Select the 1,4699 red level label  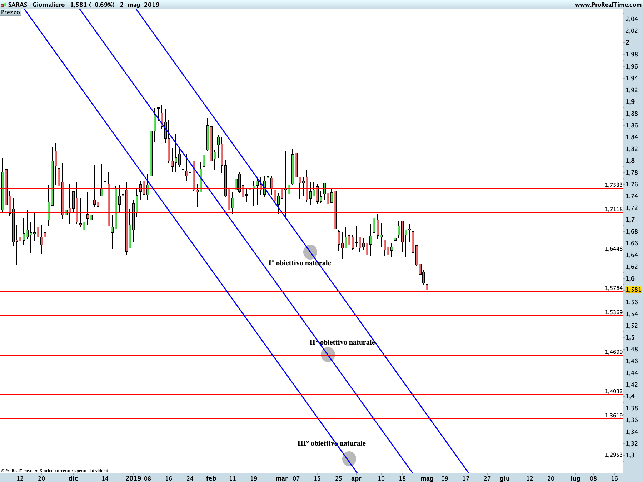click(x=614, y=352)
